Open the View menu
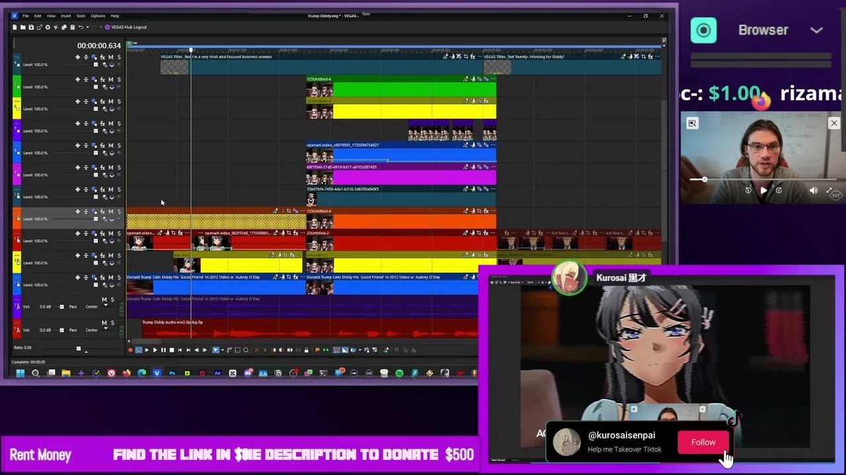This screenshot has height=475, width=846. click(x=51, y=16)
